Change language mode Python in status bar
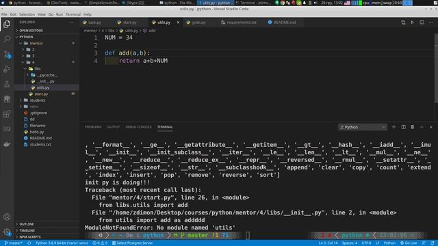Image resolution: width=438 pixels, height=246 pixels. (389, 243)
